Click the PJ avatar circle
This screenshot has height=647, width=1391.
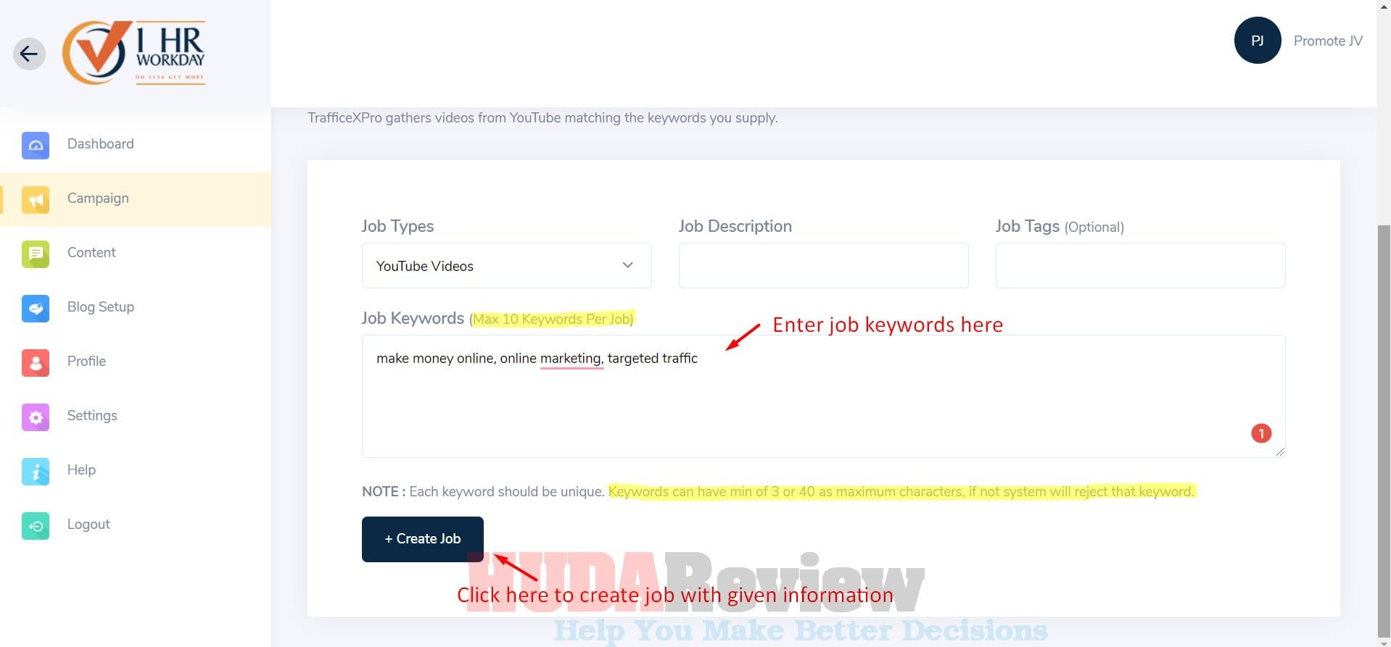[x=1258, y=41]
